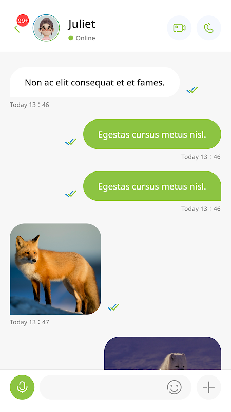Start a voice call with Juliet
The height and width of the screenshot is (412, 231).
coord(209,28)
